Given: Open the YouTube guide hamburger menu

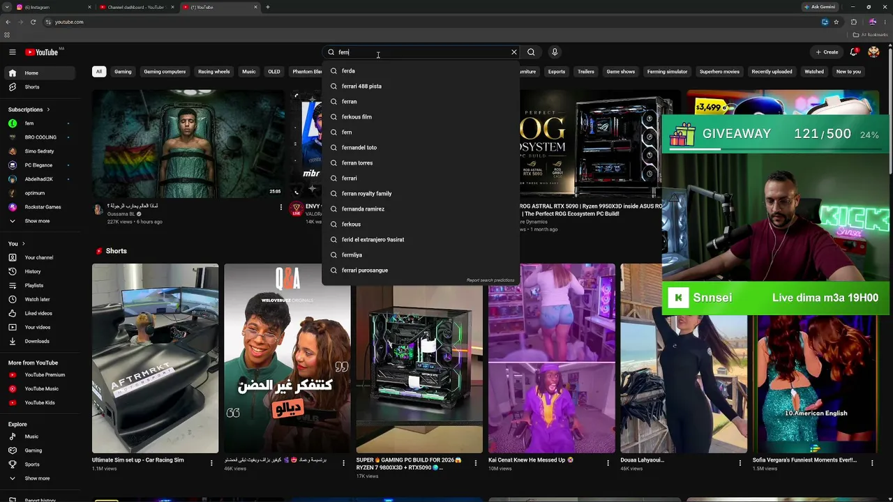Looking at the screenshot, I should pyautogui.click(x=13, y=52).
